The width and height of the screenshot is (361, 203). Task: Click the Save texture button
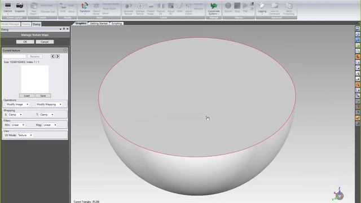pos(43,96)
